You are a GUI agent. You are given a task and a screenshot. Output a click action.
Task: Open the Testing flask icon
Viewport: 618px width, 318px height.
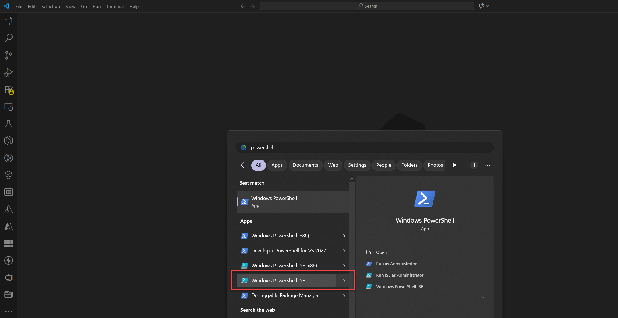9,124
